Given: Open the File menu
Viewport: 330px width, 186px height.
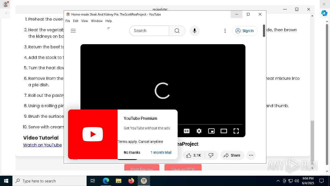Looking at the screenshot, I should 68,21.
